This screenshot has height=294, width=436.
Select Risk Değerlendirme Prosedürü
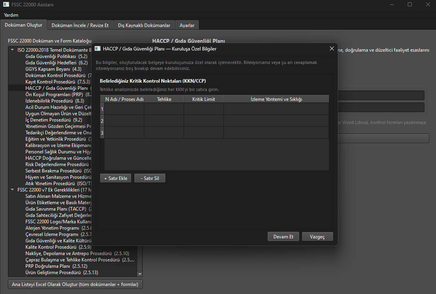57,164
